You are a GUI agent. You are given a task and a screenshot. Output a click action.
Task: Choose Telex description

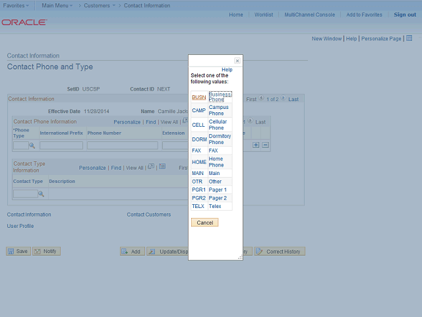click(x=215, y=206)
